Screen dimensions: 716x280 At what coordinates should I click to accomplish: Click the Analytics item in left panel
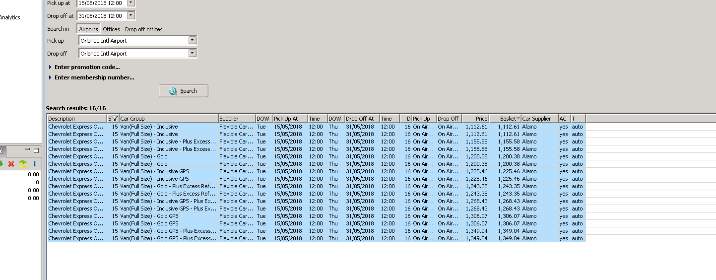pyautogui.click(x=10, y=17)
